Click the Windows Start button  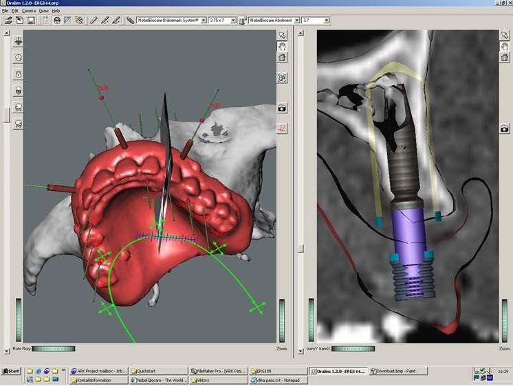(x=10, y=371)
